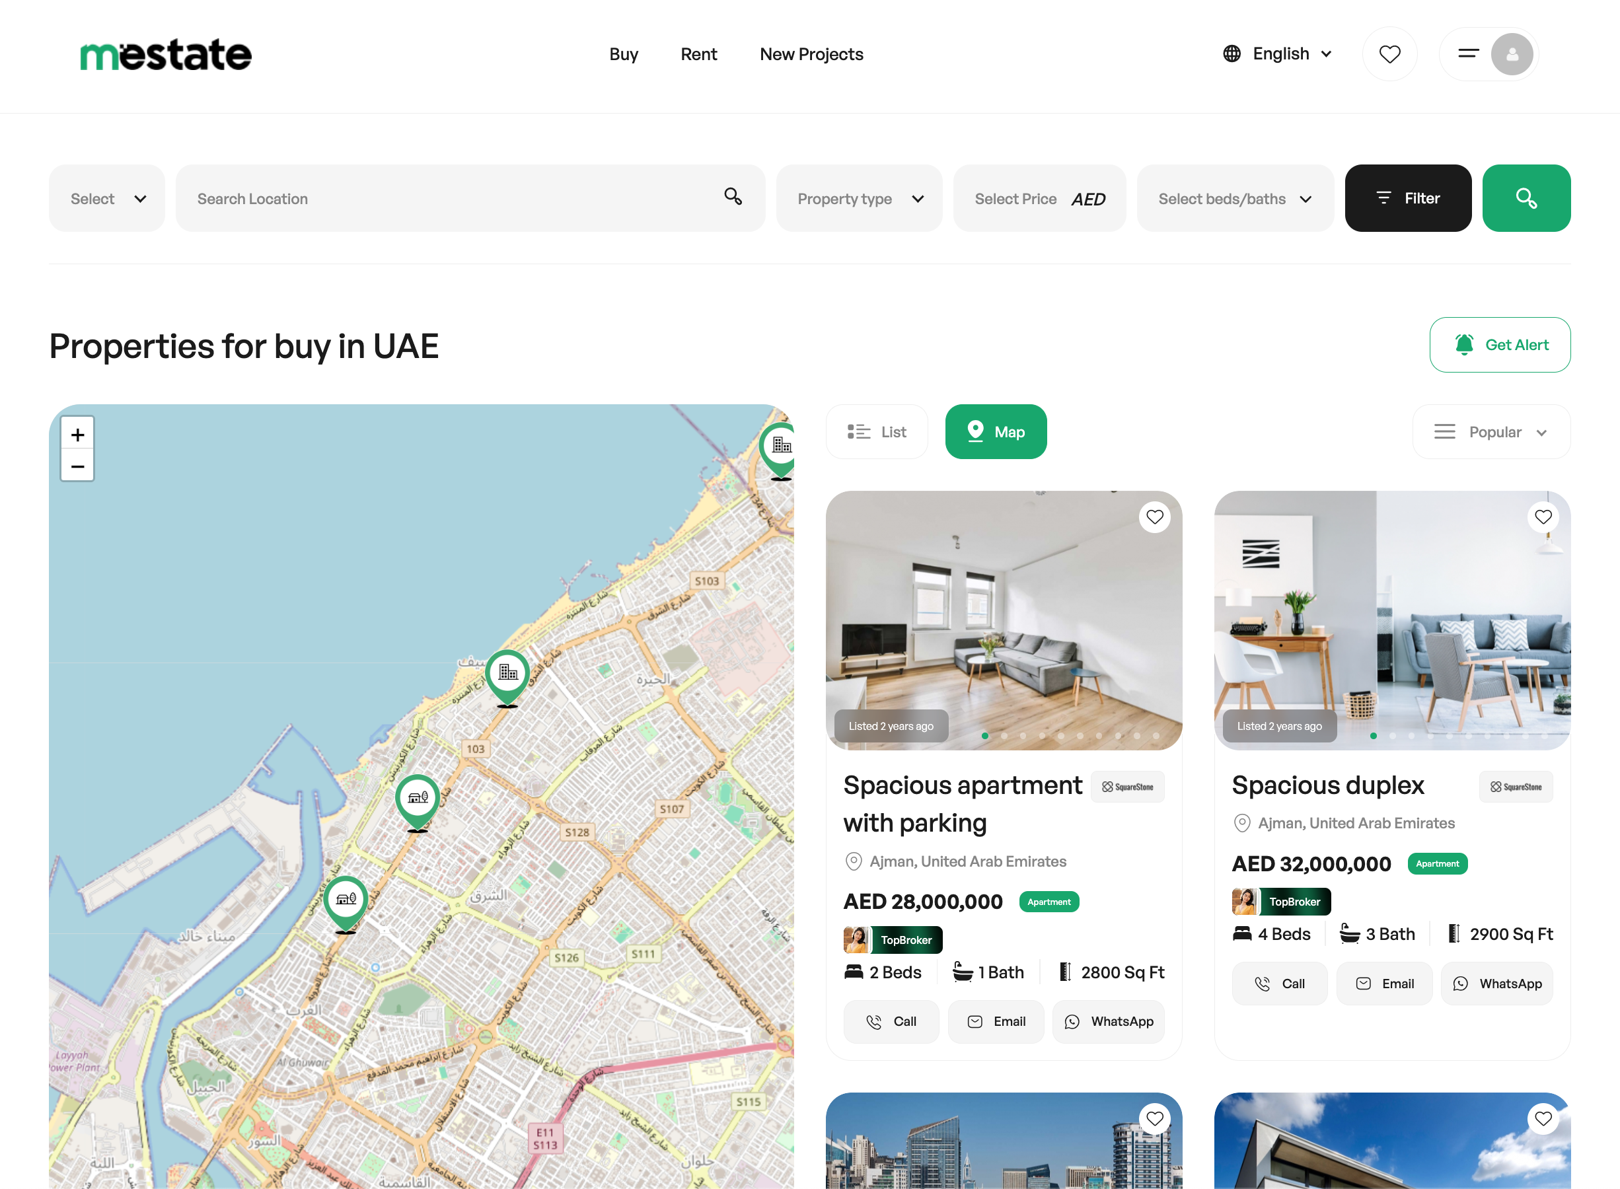
Task: Favorite the Spacious duplex listing
Action: [1542, 517]
